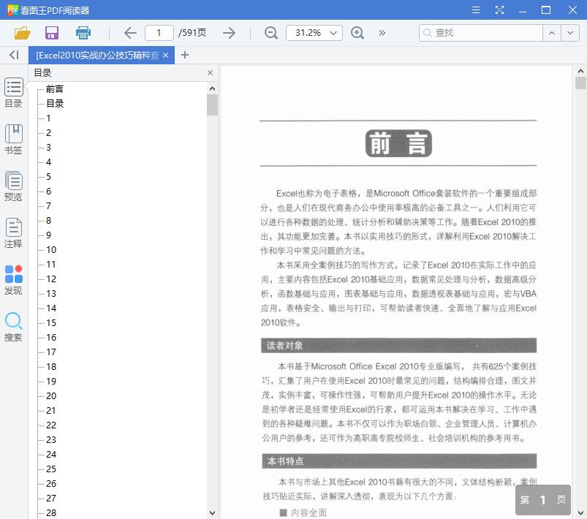587x519 pixels.
Task: Select outline entry 10
Action: click(x=51, y=250)
